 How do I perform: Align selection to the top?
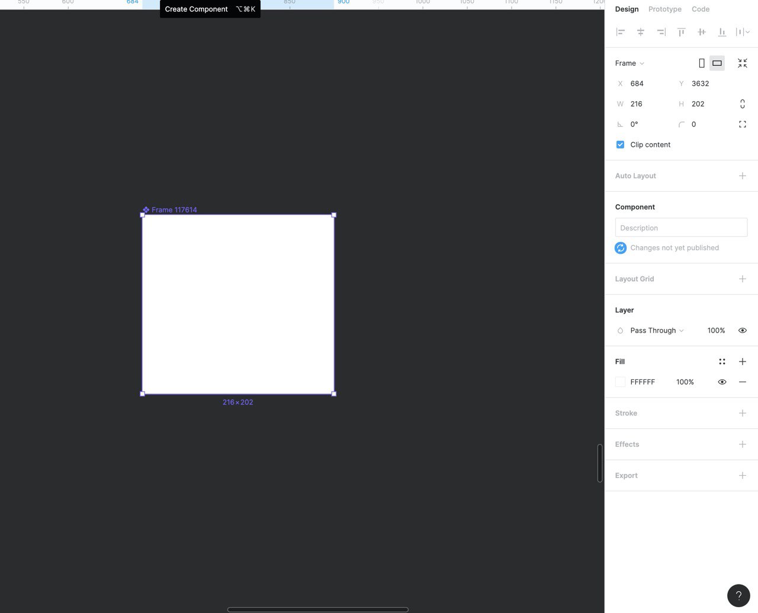pos(682,32)
